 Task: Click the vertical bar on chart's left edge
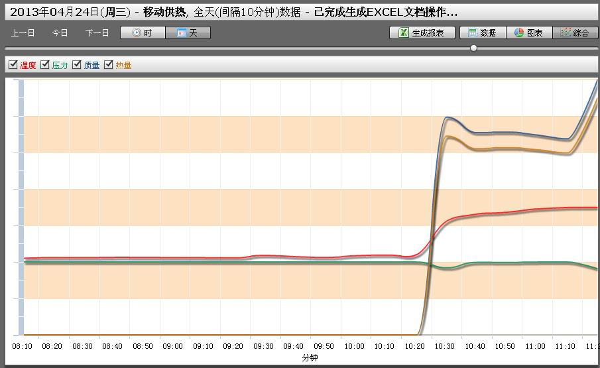[21, 206]
